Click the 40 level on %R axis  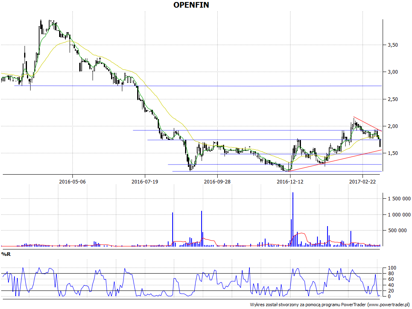pyautogui.click(x=391, y=285)
